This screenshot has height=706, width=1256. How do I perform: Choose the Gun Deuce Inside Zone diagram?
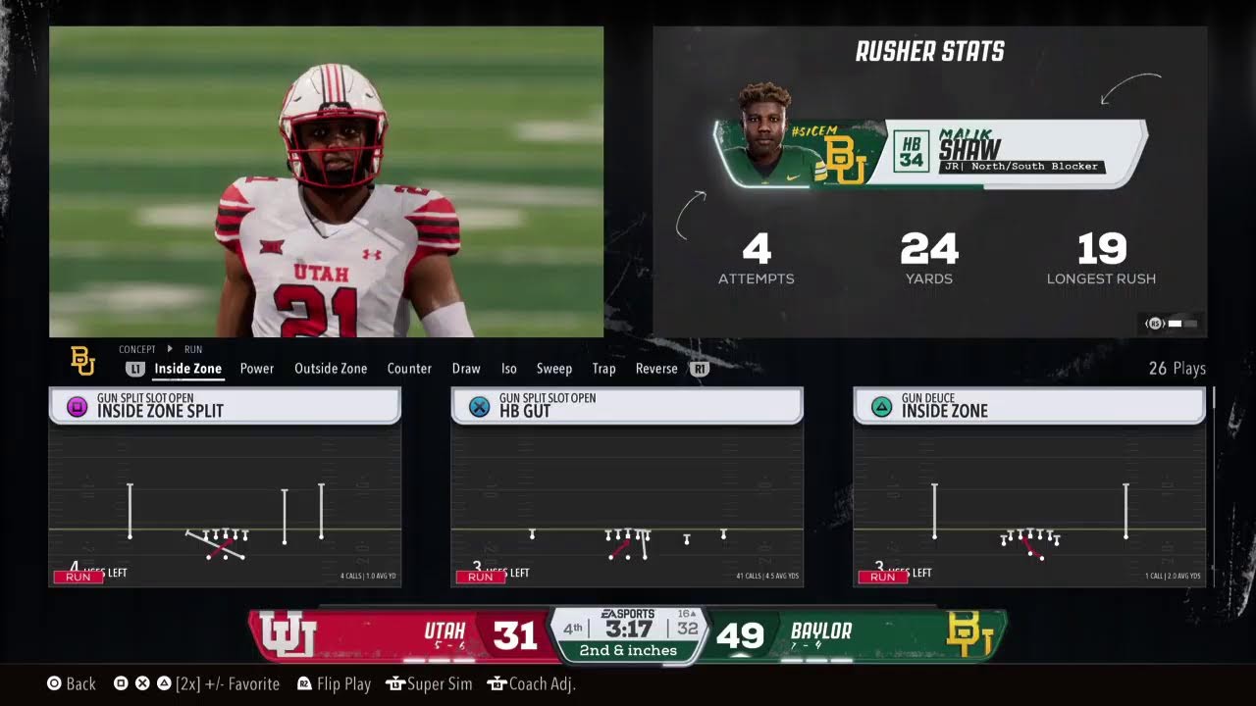point(1029,506)
